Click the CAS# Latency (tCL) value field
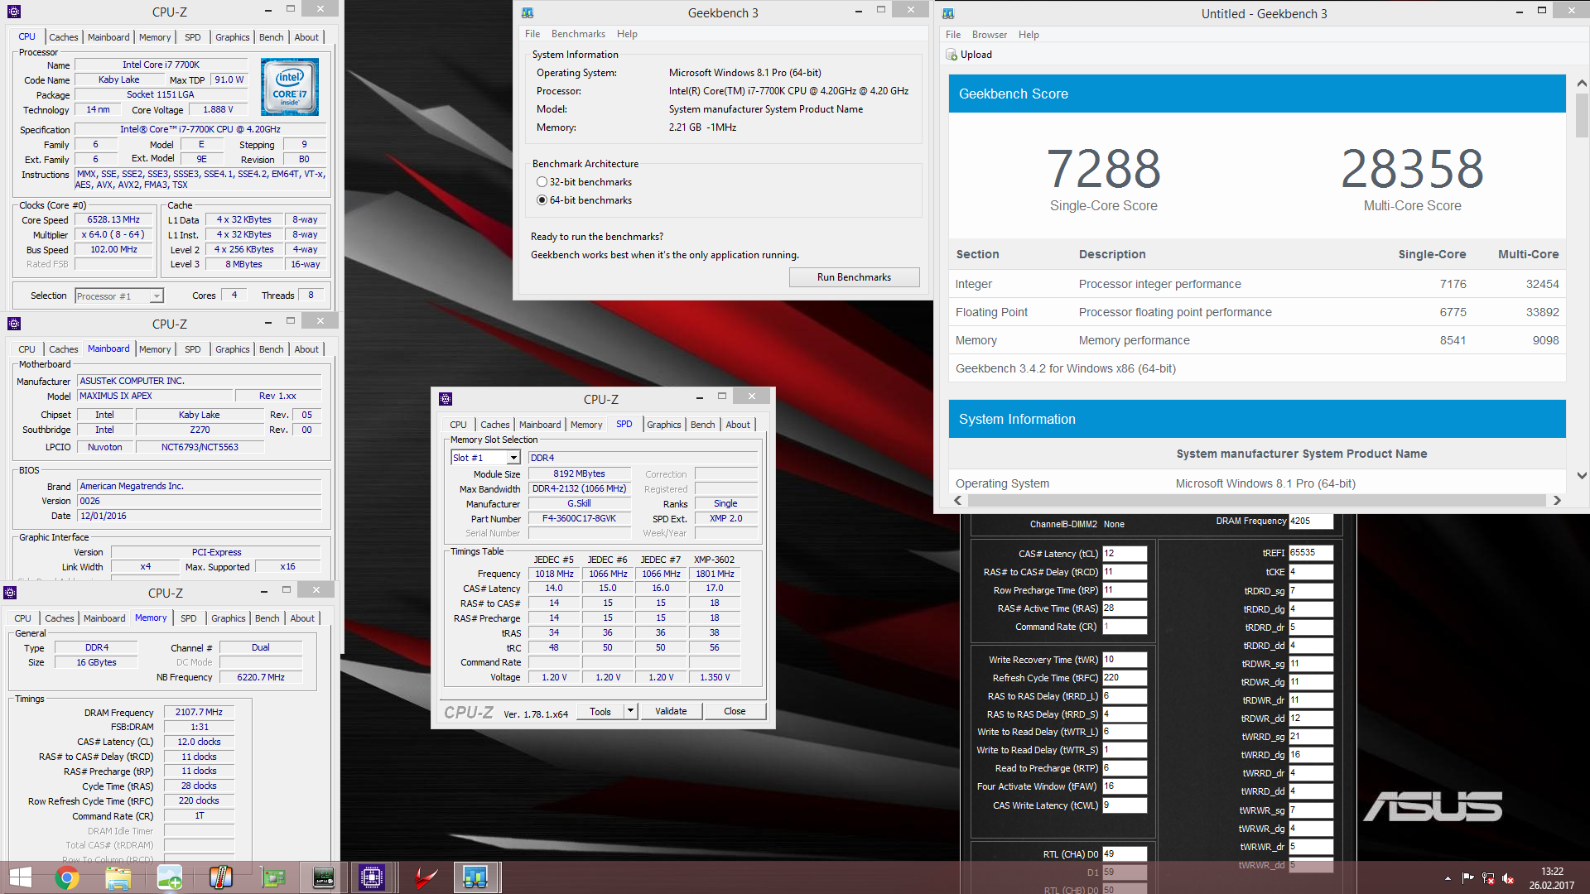Image resolution: width=1590 pixels, height=894 pixels. (1124, 554)
